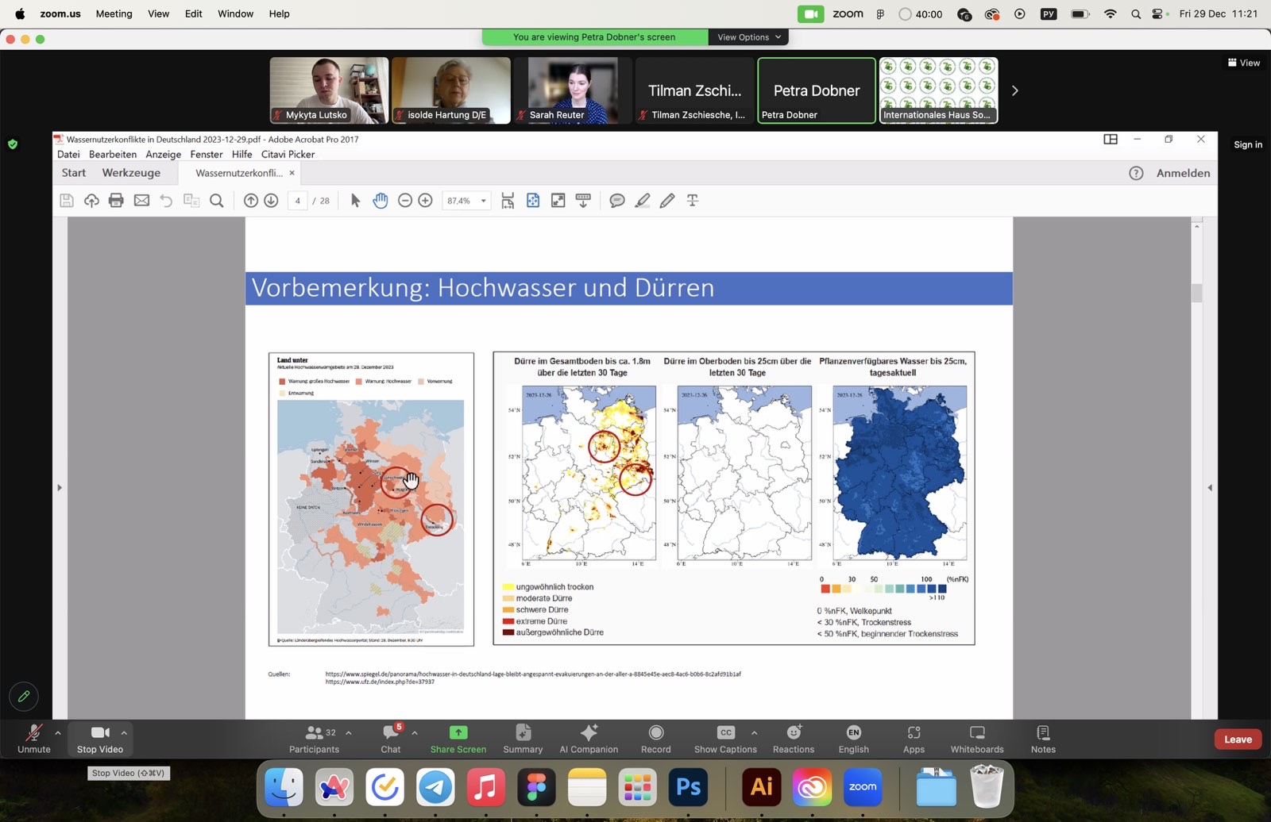Viewport: 1271px width, 822px height.
Task: Go to previous page arrow
Action: 250,201
